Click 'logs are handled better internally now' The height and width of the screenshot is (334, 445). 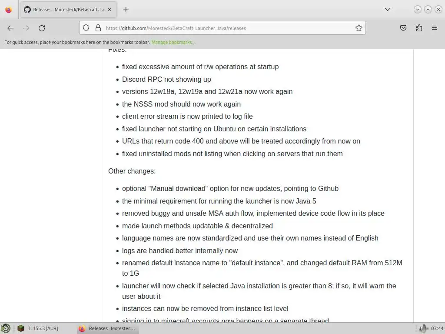[180, 250]
